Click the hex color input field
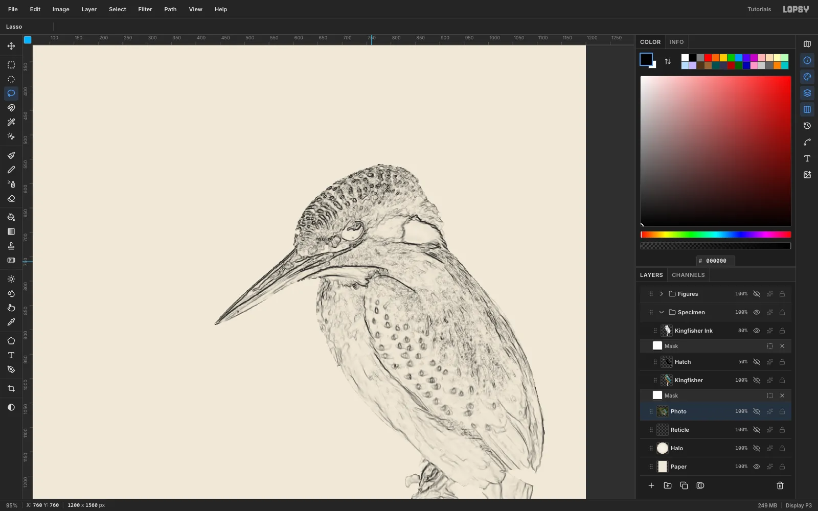818x511 pixels. pyautogui.click(x=716, y=261)
